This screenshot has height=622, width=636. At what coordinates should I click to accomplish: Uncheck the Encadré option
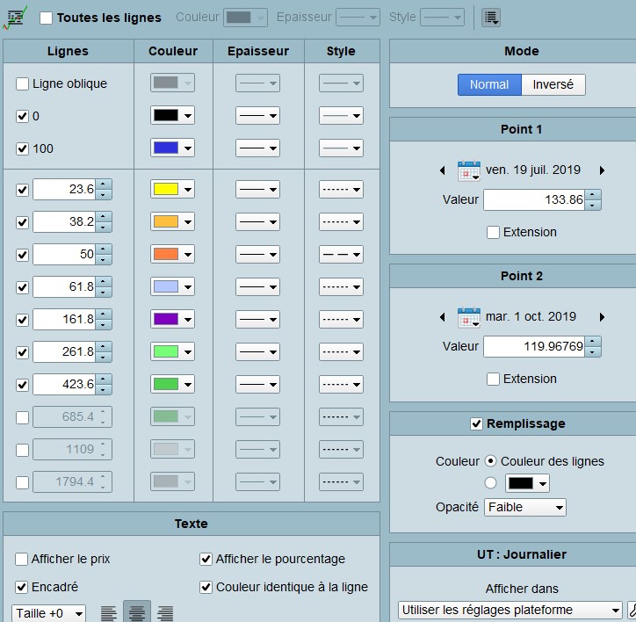click(x=21, y=587)
